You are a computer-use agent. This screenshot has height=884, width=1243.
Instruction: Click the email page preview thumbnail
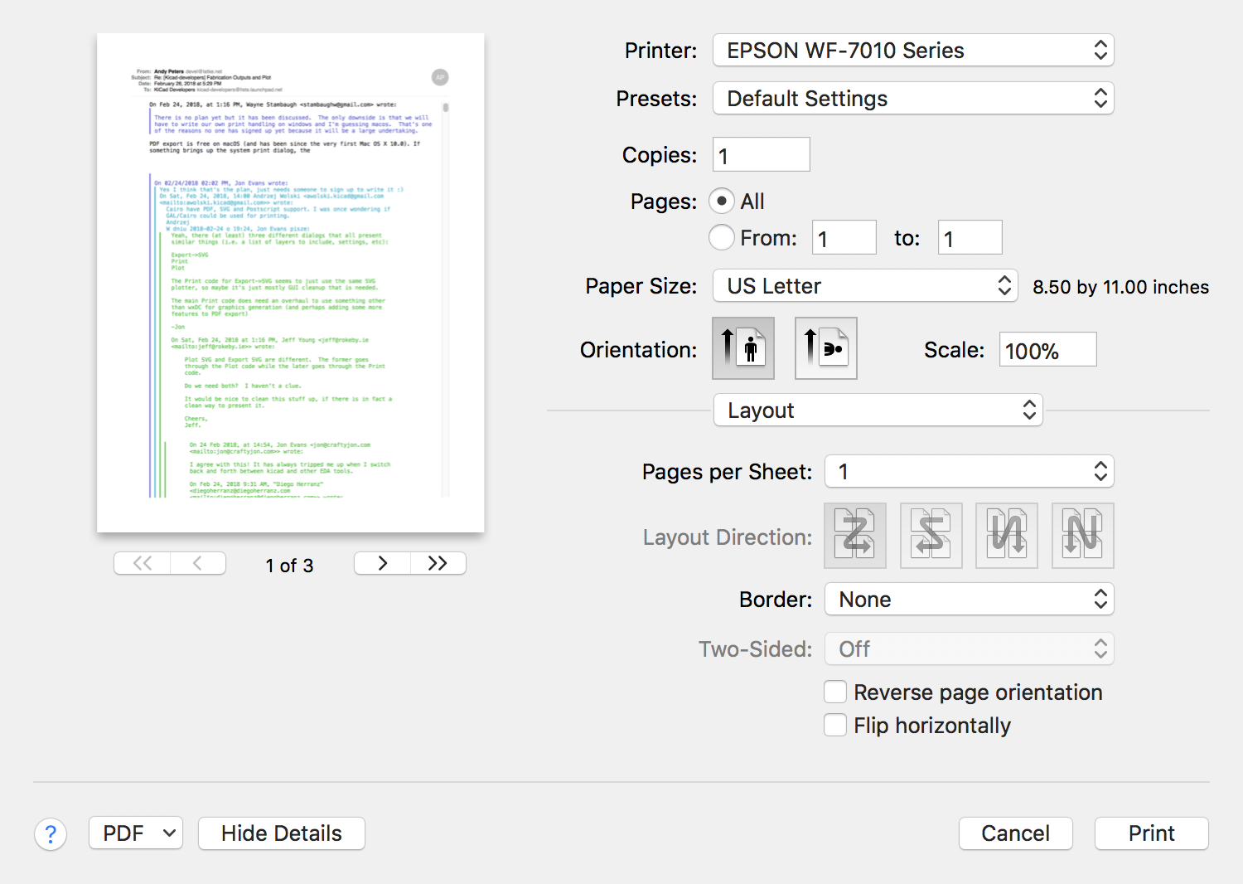click(x=291, y=283)
